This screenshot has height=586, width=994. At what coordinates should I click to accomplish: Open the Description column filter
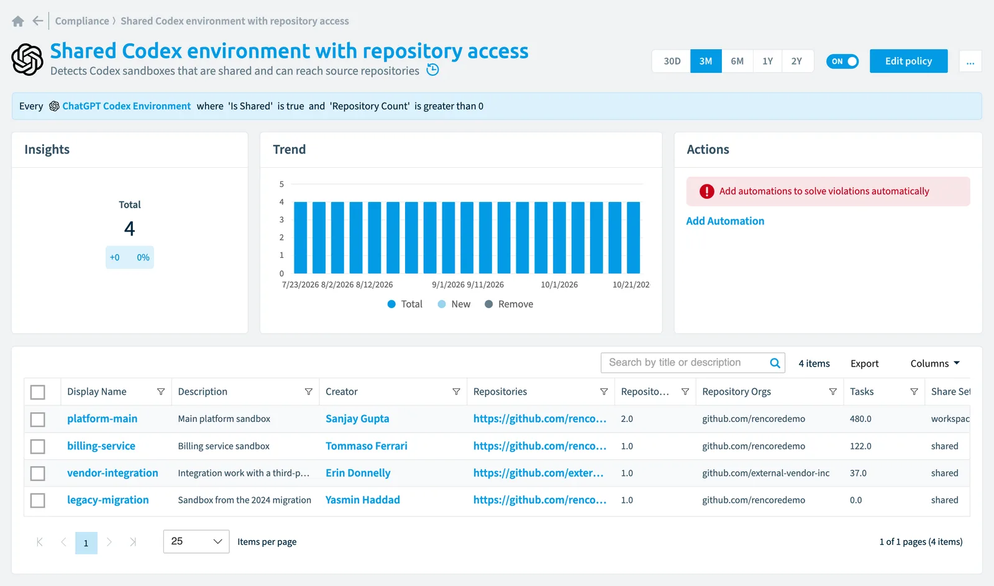(x=309, y=391)
